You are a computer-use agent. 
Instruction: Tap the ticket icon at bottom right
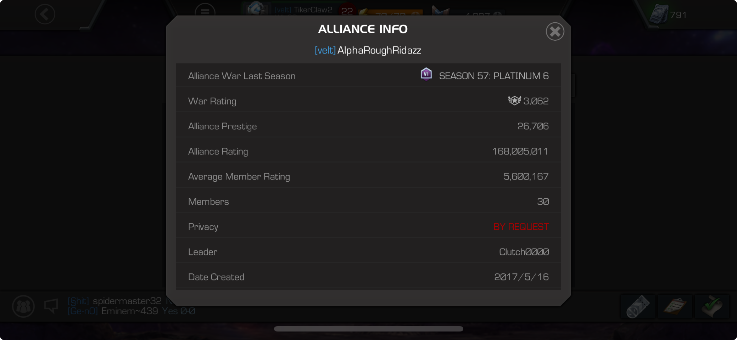point(637,306)
